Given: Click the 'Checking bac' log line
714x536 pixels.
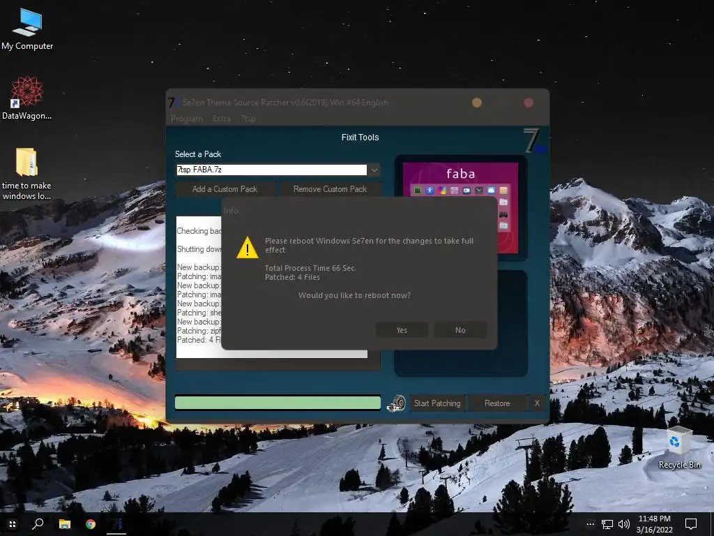Looking at the screenshot, I should point(199,230).
